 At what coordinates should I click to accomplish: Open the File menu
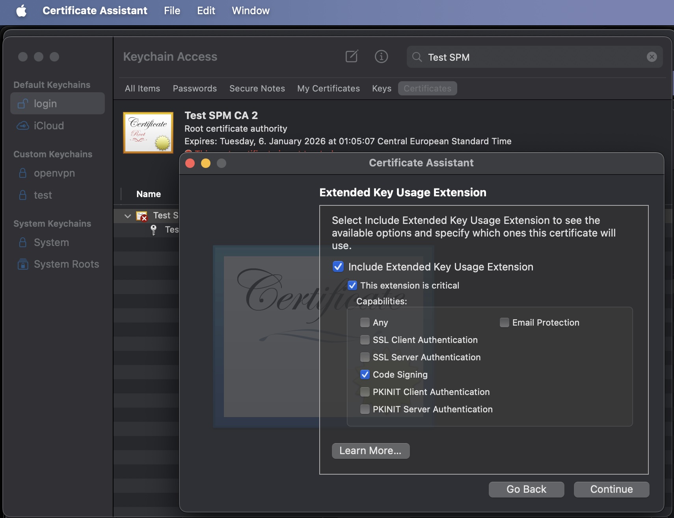point(172,11)
